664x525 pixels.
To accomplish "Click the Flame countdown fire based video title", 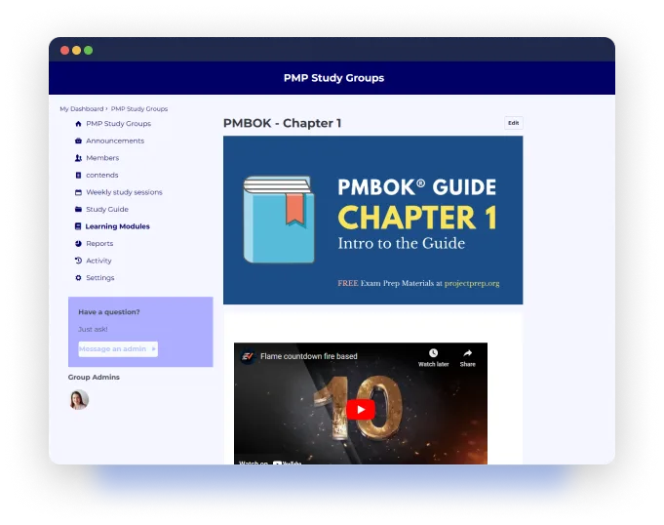I will [x=309, y=356].
